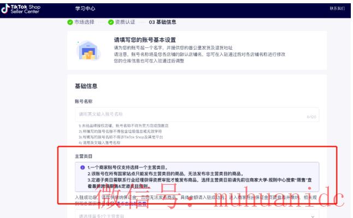This screenshot has height=218, width=353.
Task: Go to the 资质认证 step
Action: pyautogui.click(x=125, y=22)
